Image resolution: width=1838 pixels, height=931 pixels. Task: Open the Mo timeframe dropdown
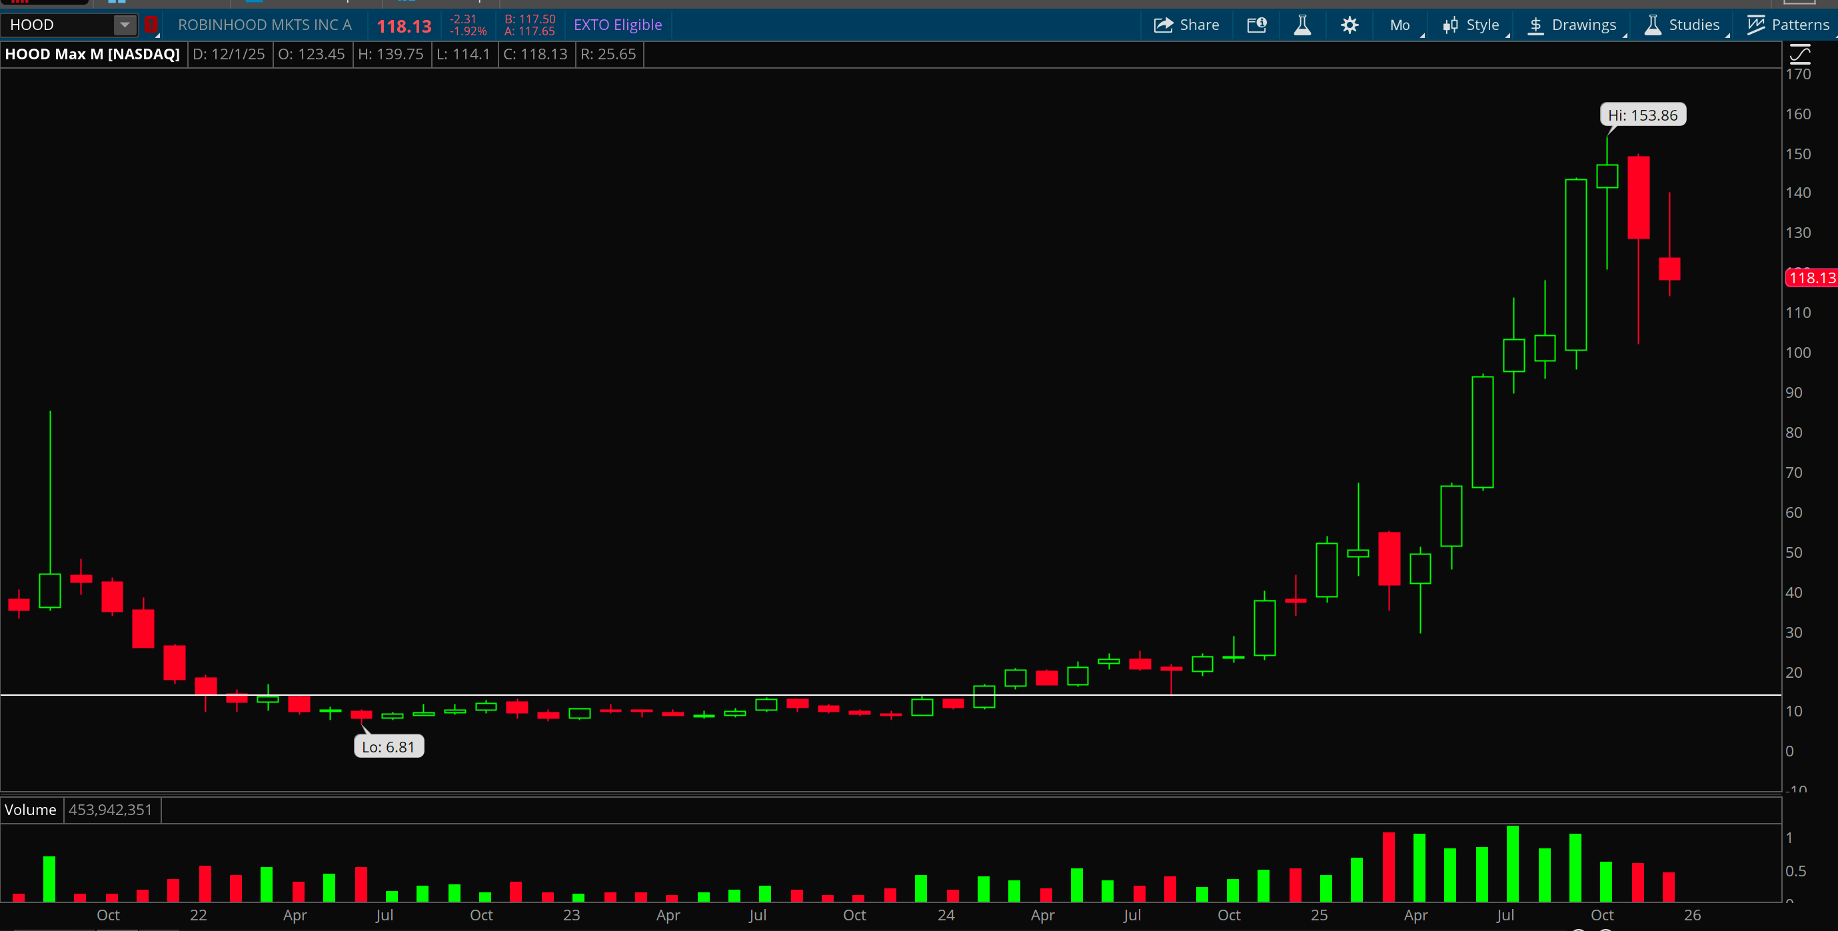pyautogui.click(x=1401, y=25)
